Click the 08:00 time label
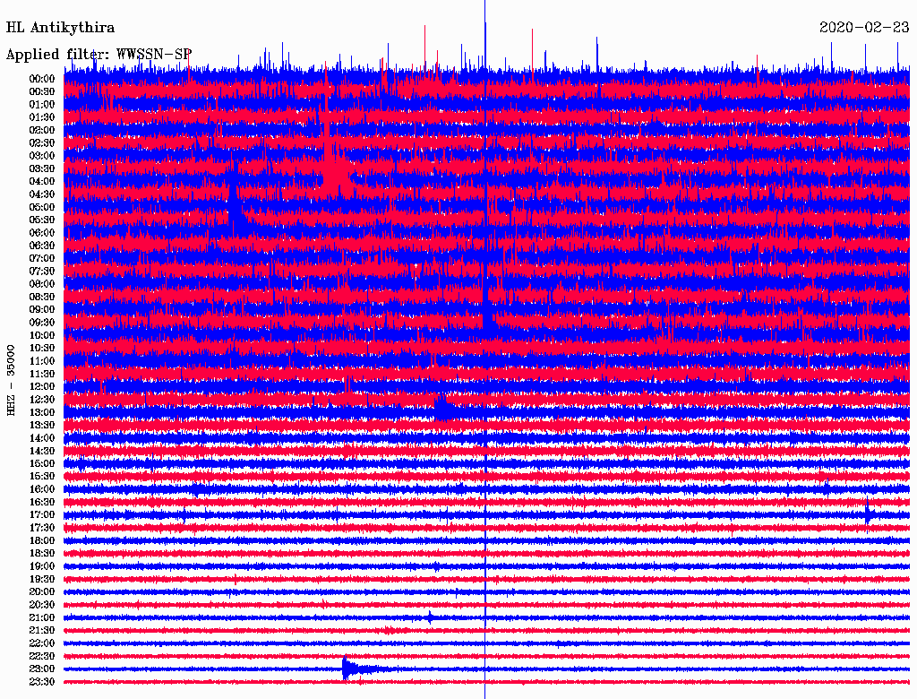 pyautogui.click(x=42, y=284)
